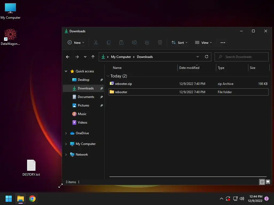
Task: Click the chevron after My Computer in the address bar
Action: point(134,57)
